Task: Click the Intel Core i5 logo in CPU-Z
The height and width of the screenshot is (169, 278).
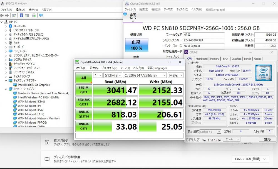Action: click(x=264, y=73)
